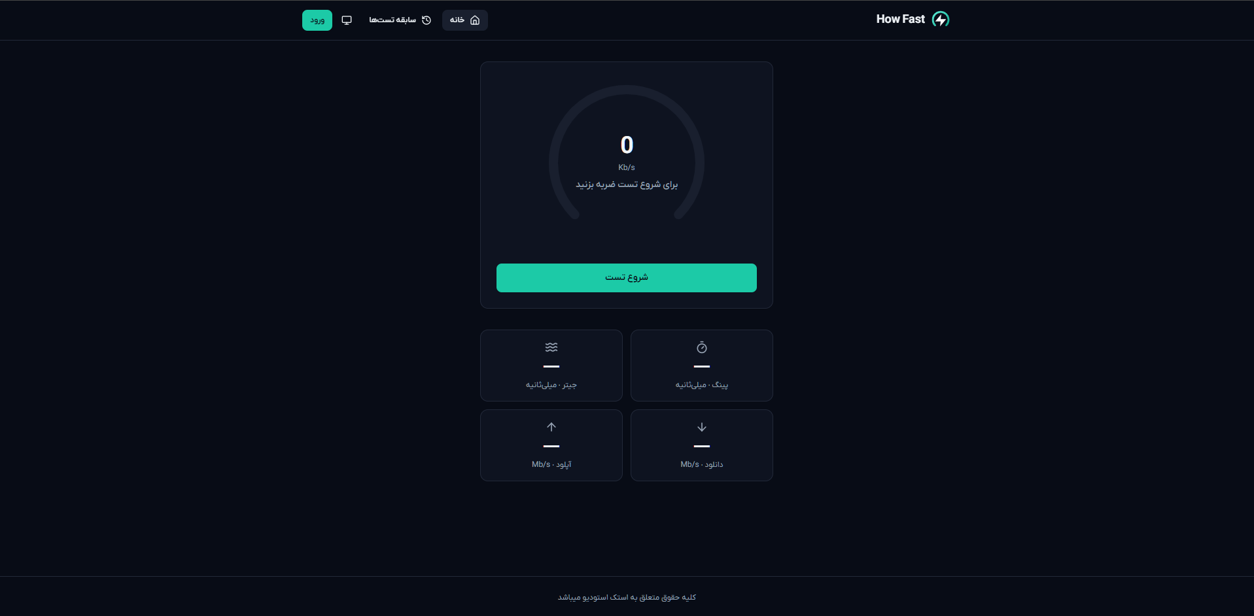Click the download arrow icon
The width and height of the screenshot is (1254, 616).
(x=702, y=427)
